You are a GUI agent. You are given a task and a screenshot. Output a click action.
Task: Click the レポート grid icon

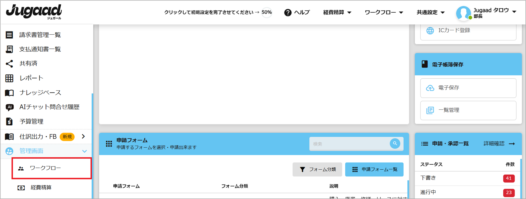click(x=9, y=78)
